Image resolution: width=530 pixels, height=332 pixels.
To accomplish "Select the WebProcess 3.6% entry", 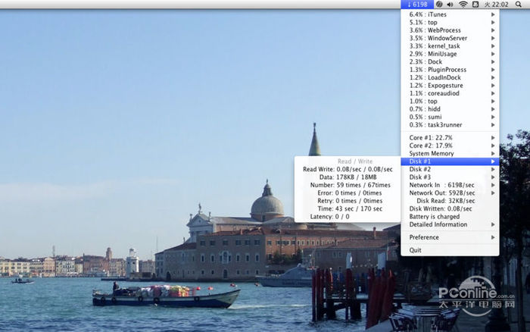I will 450,30.
